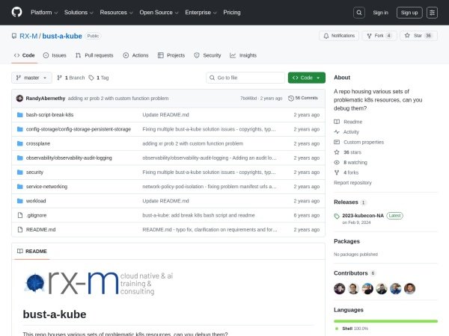Open the Releases section heading

346,202
